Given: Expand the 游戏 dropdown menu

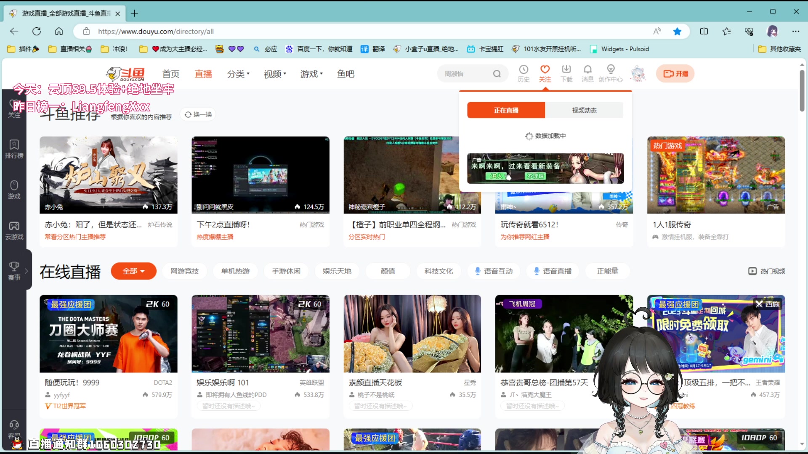Looking at the screenshot, I should (311, 74).
